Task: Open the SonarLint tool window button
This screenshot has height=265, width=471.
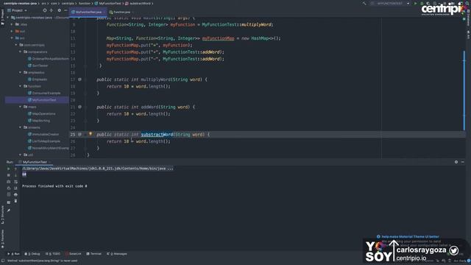Action: pos(74,254)
